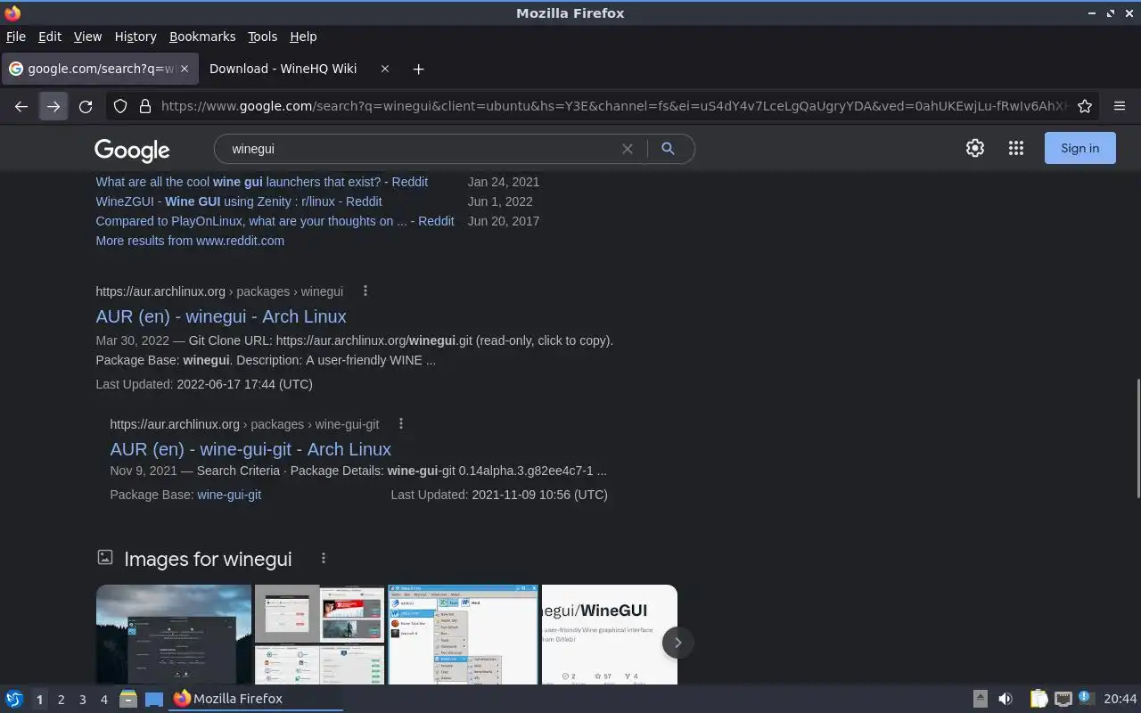1141x713 pixels.
Task: Click the page vertical scrollbar thumb
Action: tap(1137, 438)
